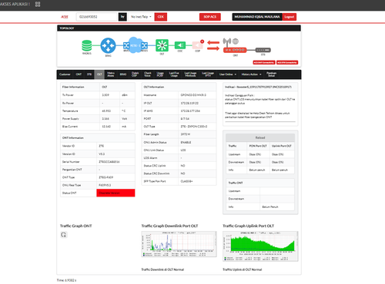Switch to the STB tab

(x=89, y=74)
